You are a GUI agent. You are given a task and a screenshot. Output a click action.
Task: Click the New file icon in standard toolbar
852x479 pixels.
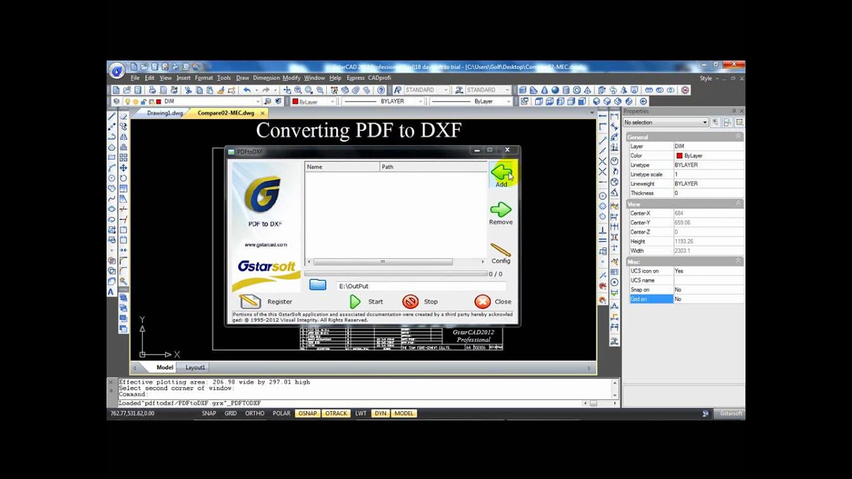click(116, 90)
